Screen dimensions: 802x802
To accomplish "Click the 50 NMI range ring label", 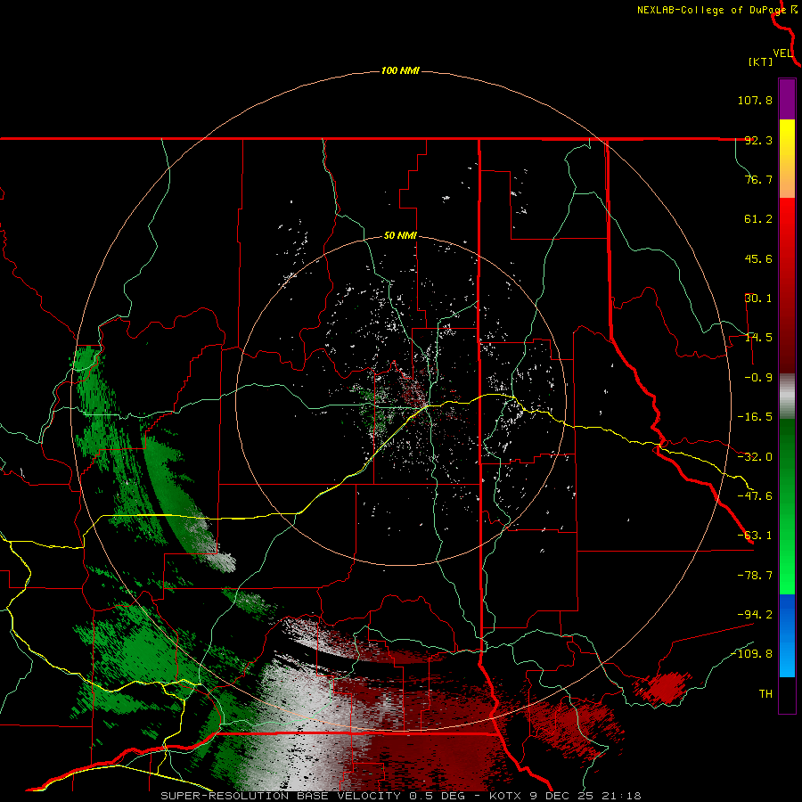I will [400, 236].
